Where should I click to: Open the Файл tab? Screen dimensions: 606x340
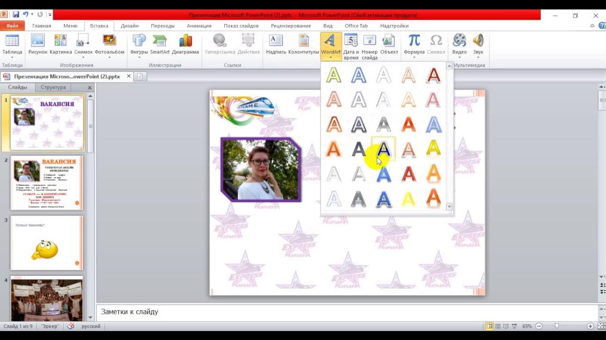point(12,26)
